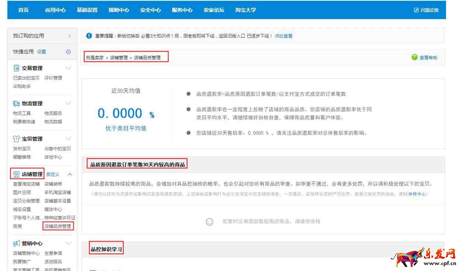Click the 营销中心 megaphone icon
Screen dimensions: 460x271
click(x=16, y=243)
